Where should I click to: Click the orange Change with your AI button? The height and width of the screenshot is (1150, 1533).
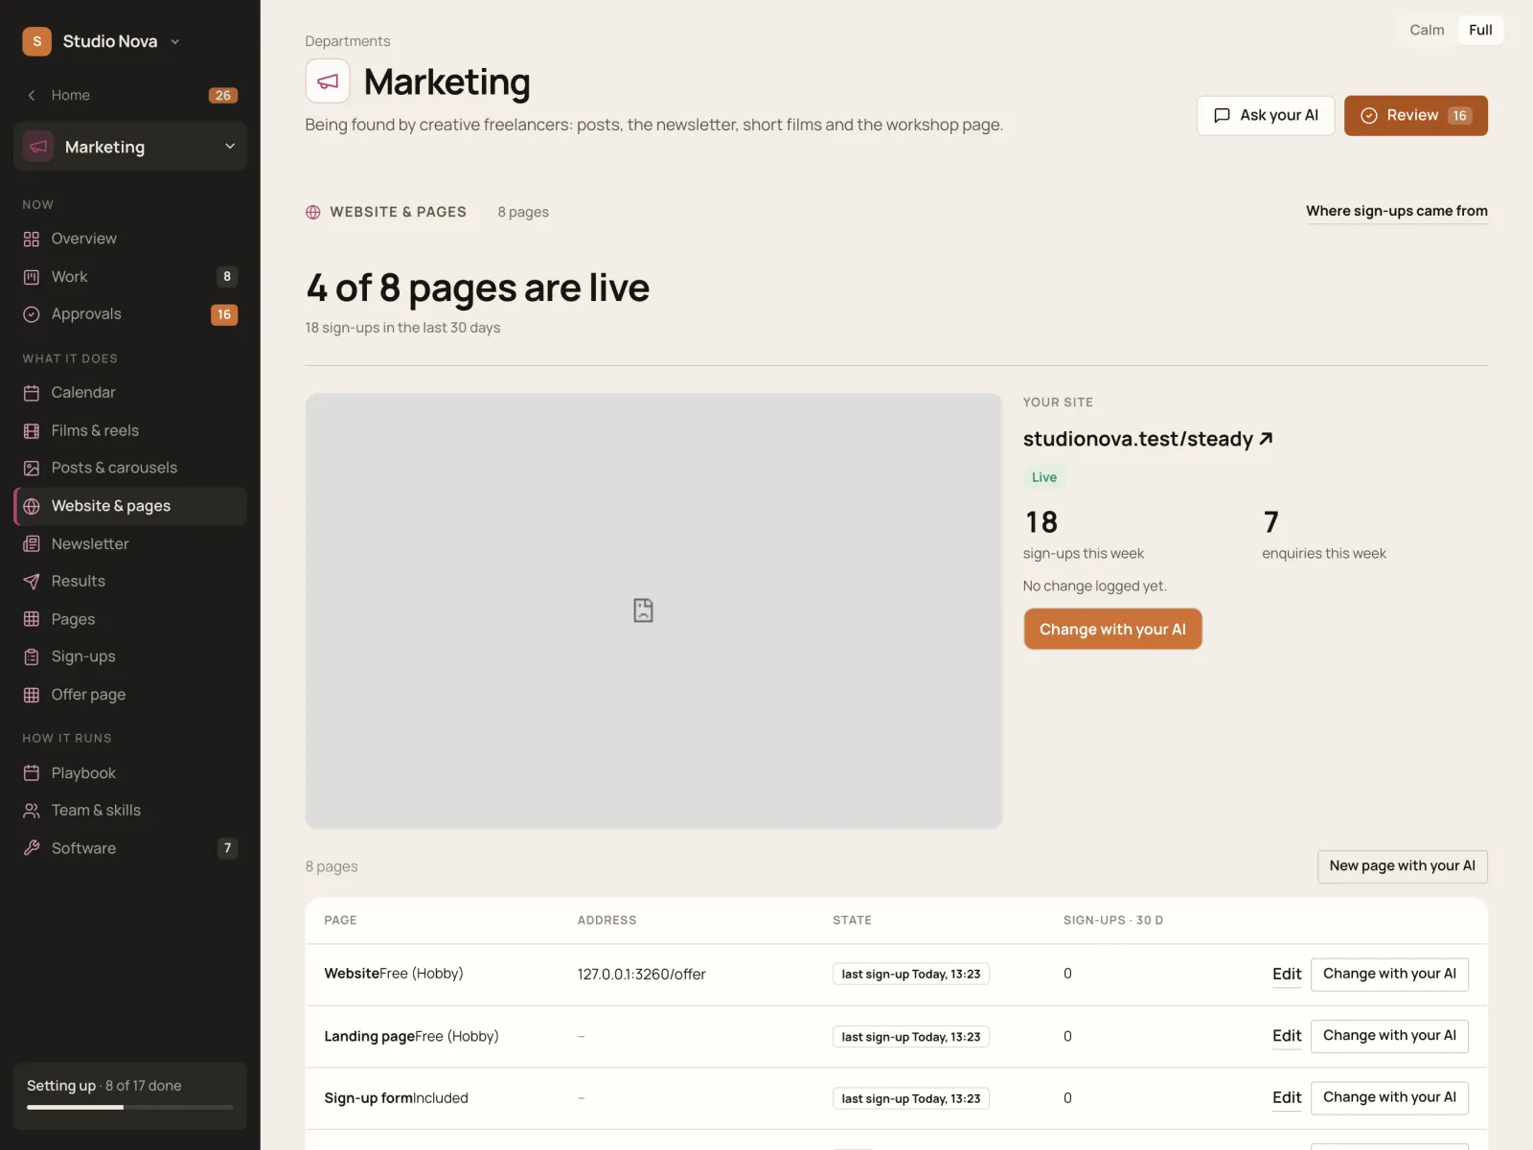(x=1112, y=630)
